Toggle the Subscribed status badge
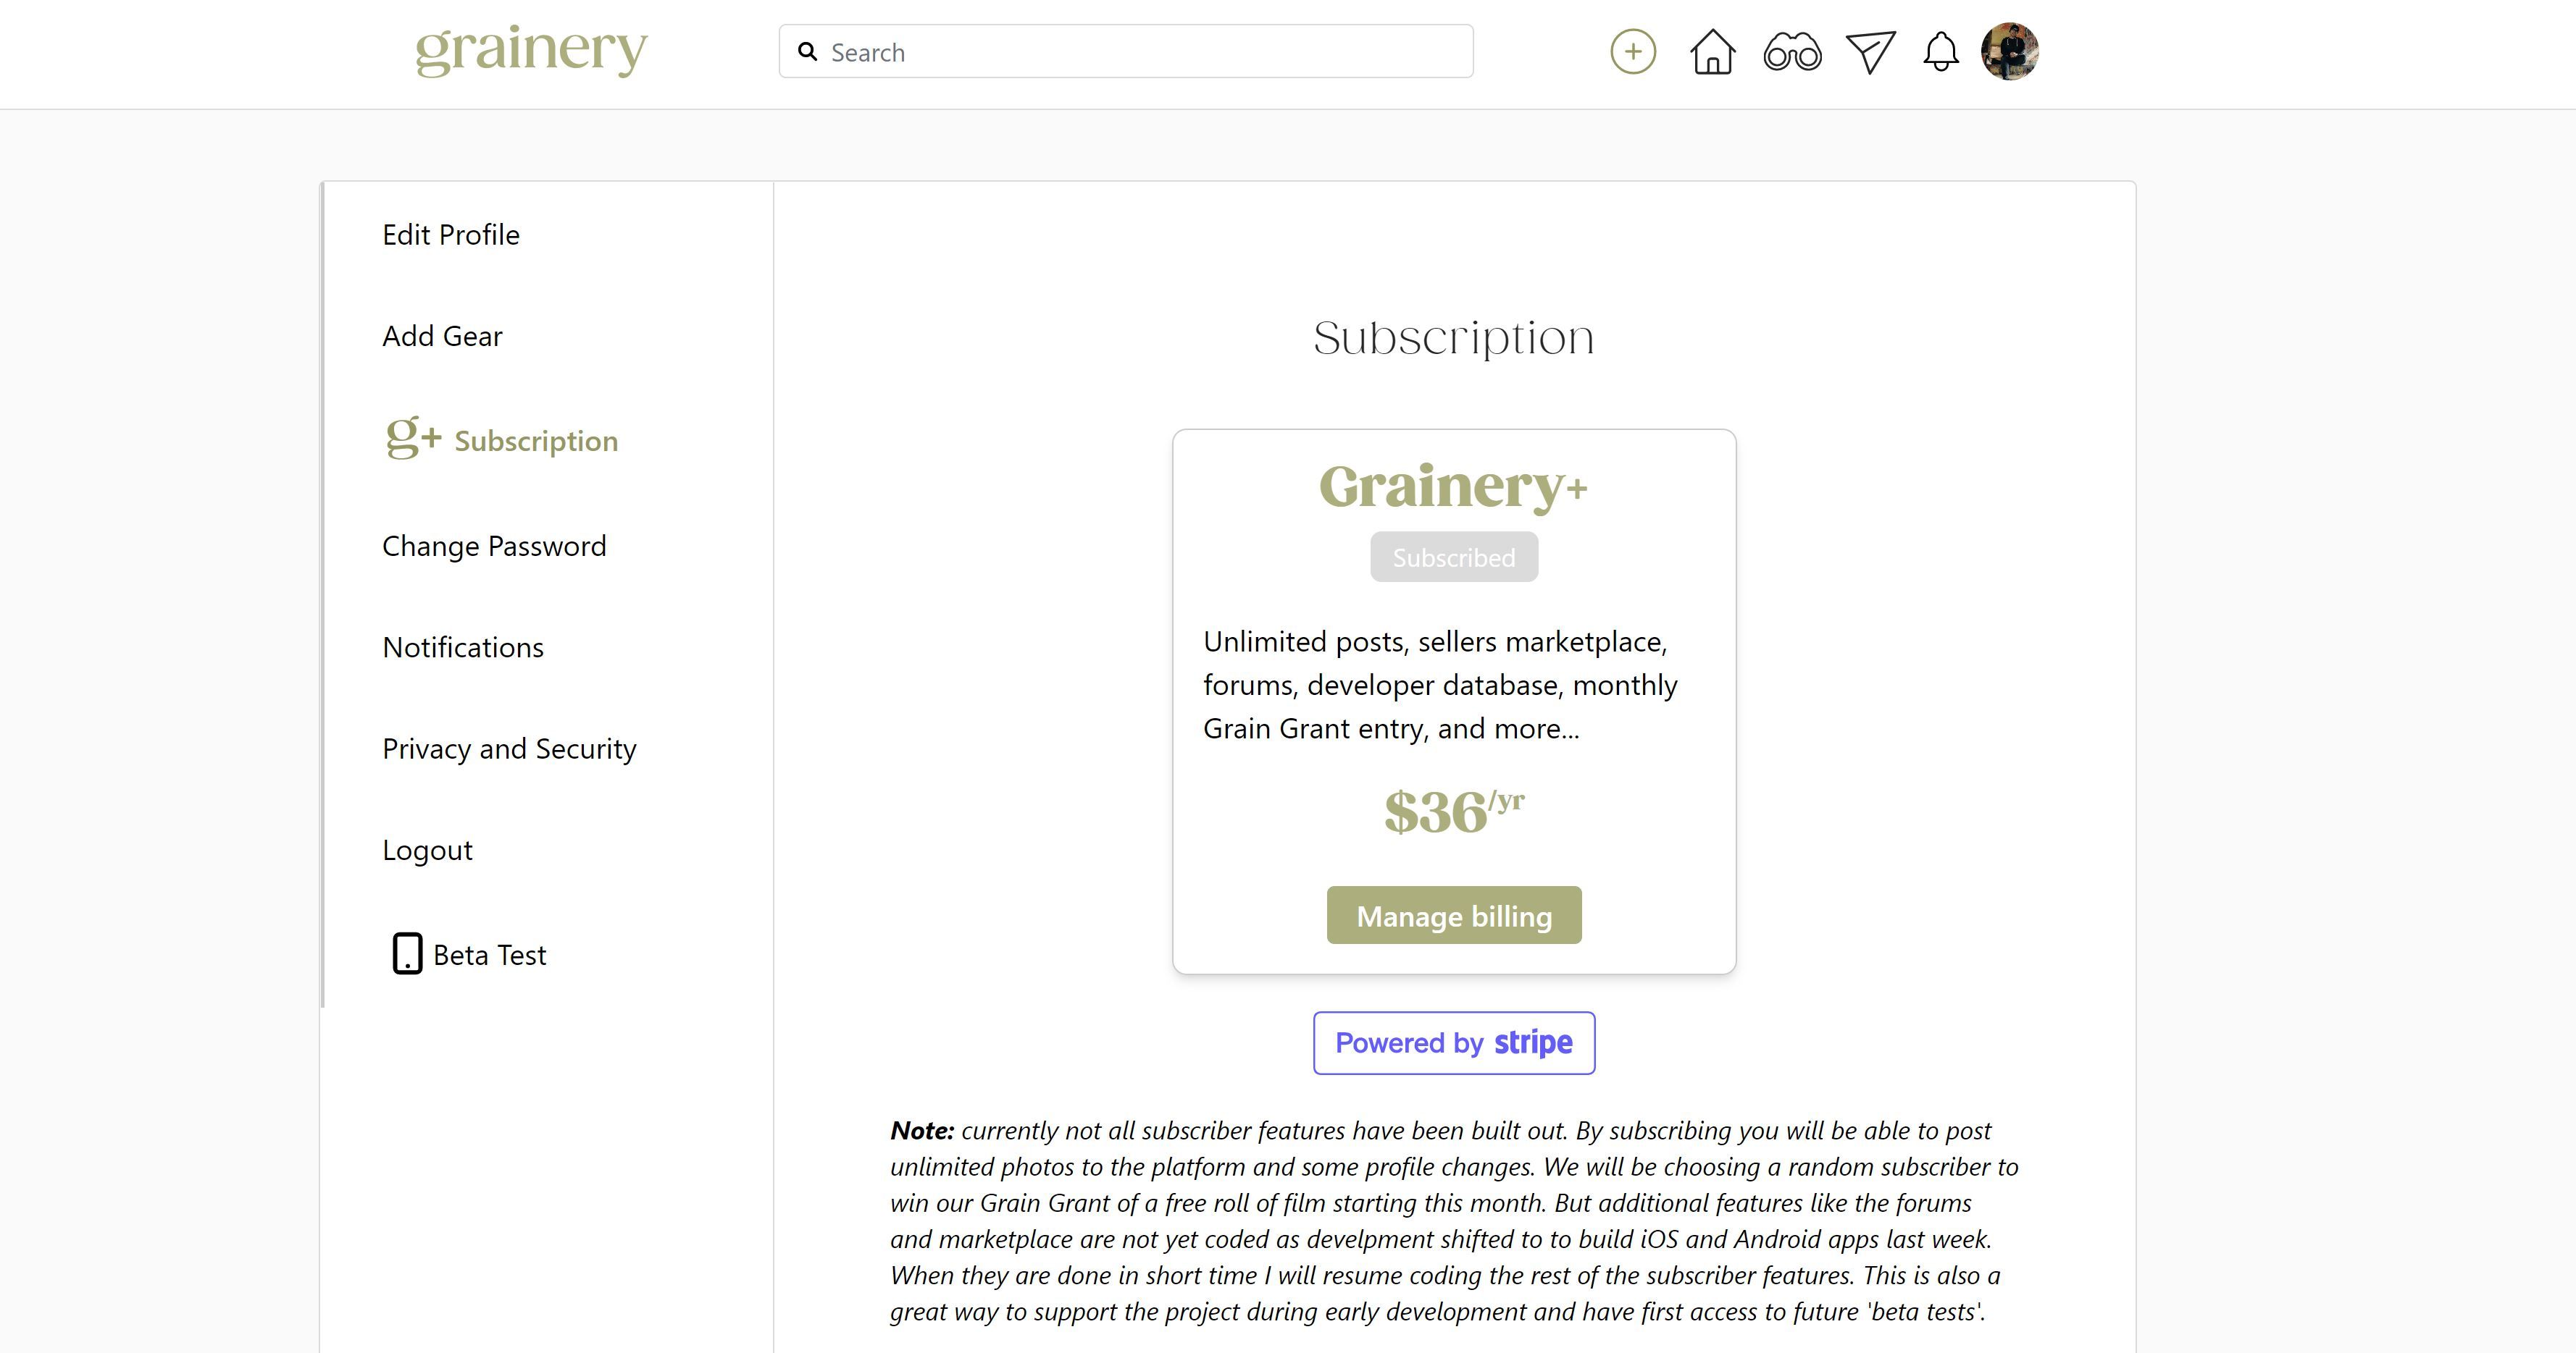2576x1353 pixels. pyautogui.click(x=1453, y=557)
